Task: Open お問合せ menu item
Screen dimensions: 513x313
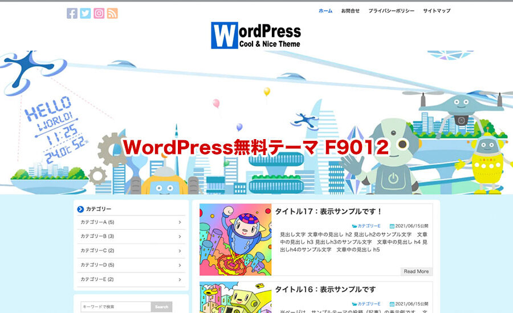Action: click(351, 11)
